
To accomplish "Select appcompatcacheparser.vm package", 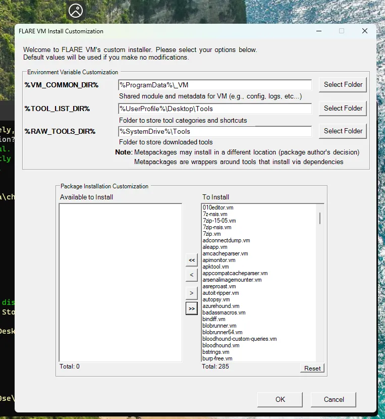I will (235, 274).
